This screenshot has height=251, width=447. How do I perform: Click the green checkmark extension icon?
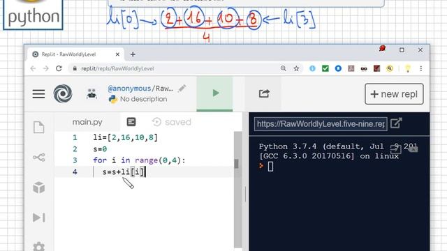tap(325, 68)
